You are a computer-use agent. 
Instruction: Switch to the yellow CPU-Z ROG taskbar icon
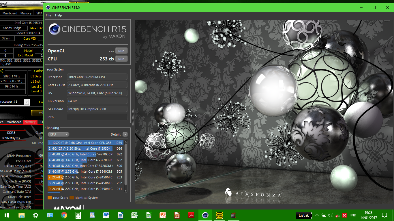219,215
